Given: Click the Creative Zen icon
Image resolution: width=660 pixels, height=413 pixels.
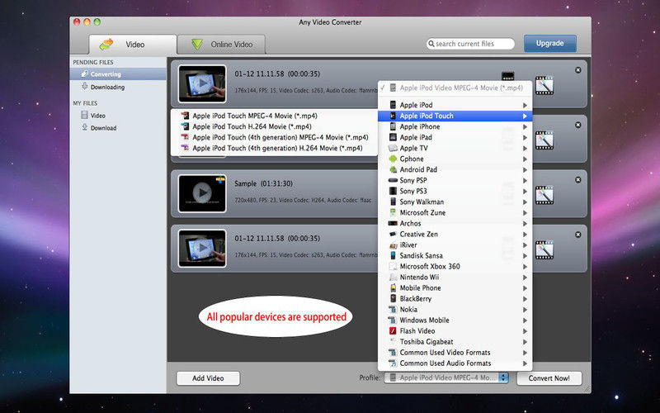Looking at the screenshot, I should tap(393, 234).
